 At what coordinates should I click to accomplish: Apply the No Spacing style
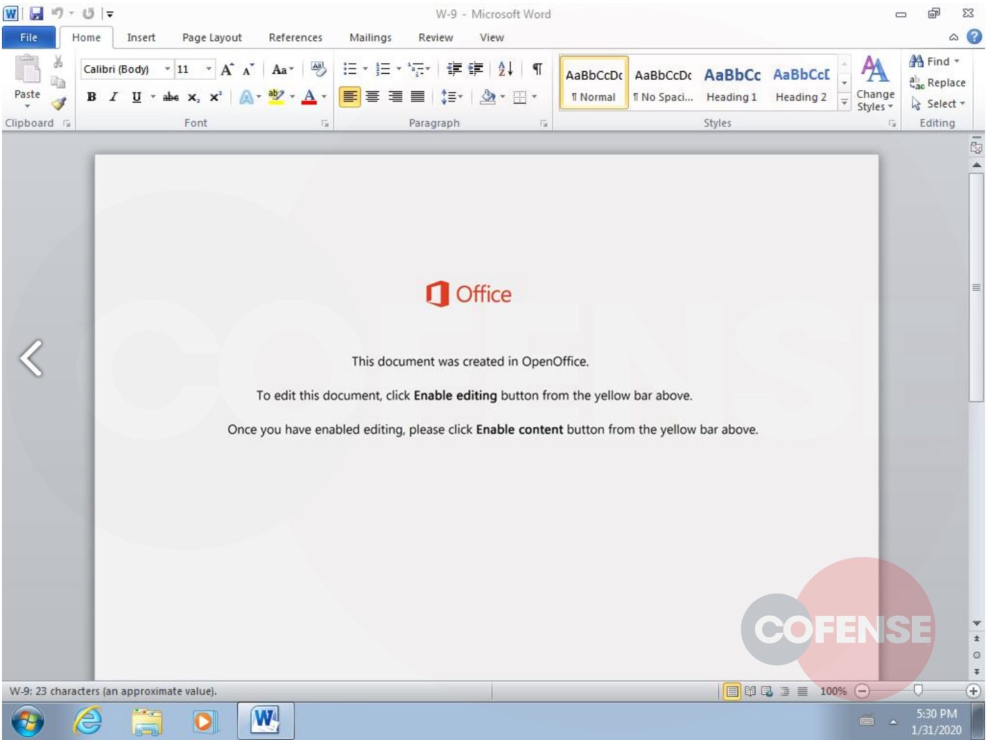pyautogui.click(x=663, y=83)
